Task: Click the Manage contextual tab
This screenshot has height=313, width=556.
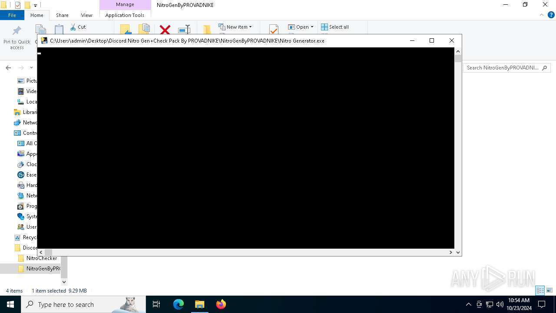Action: pyautogui.click(x=125, y=5)
